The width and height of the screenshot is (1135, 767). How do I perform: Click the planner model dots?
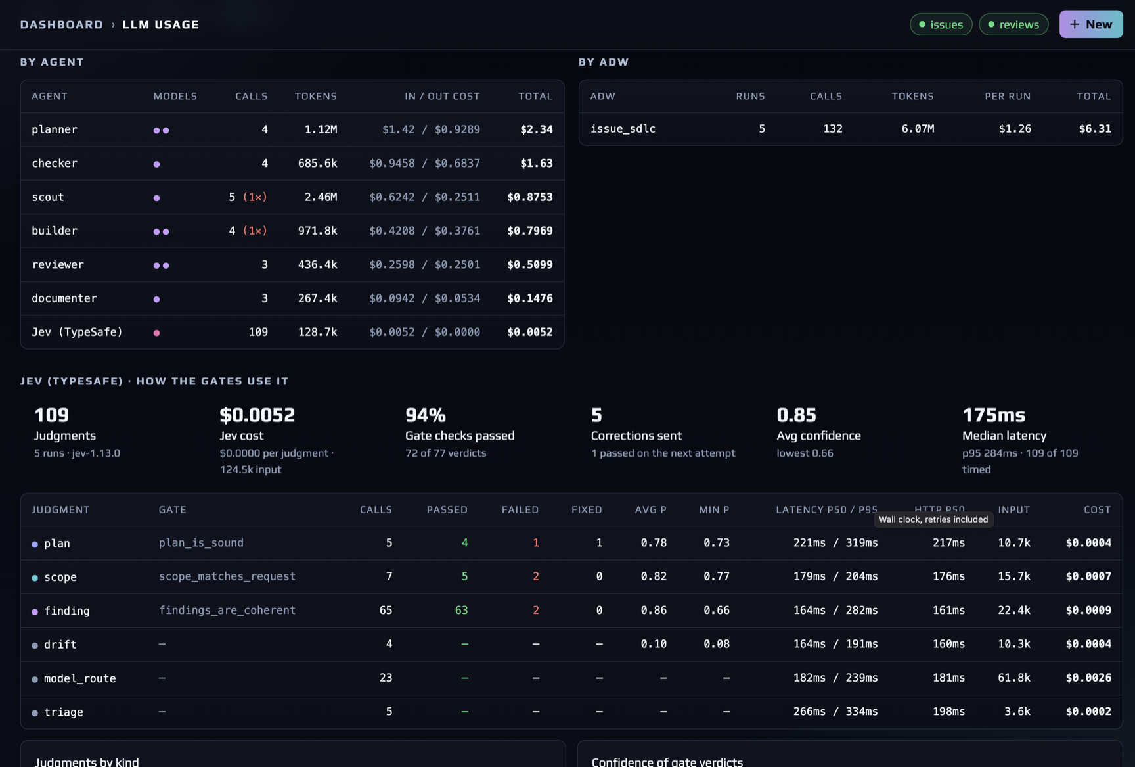(x=162, y=130)
